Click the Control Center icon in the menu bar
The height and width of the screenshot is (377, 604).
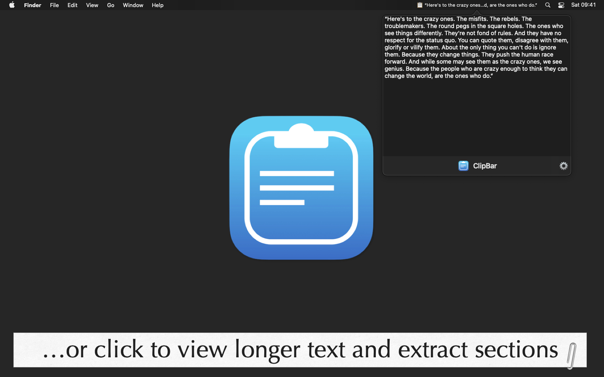point(561,5)
